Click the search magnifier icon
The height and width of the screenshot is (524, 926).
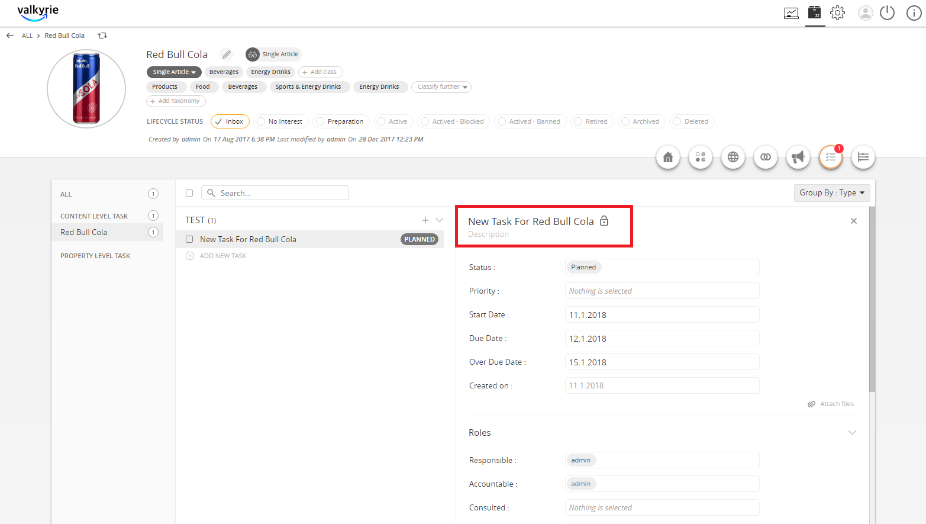(211, 193)
